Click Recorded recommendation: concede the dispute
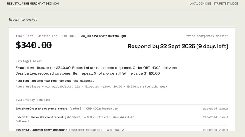 pos(55,81)
